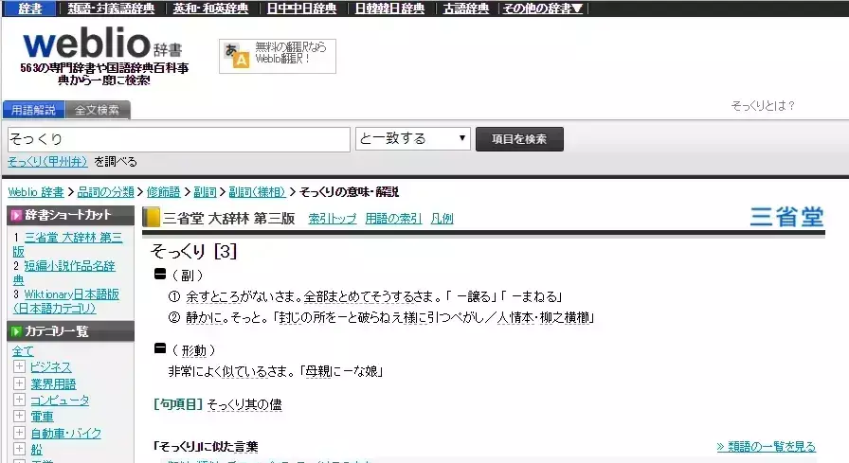Screen dimensions: 849x463
Task: Expand the ビジネス category plus icon
Action: click(x=19, y=367)
